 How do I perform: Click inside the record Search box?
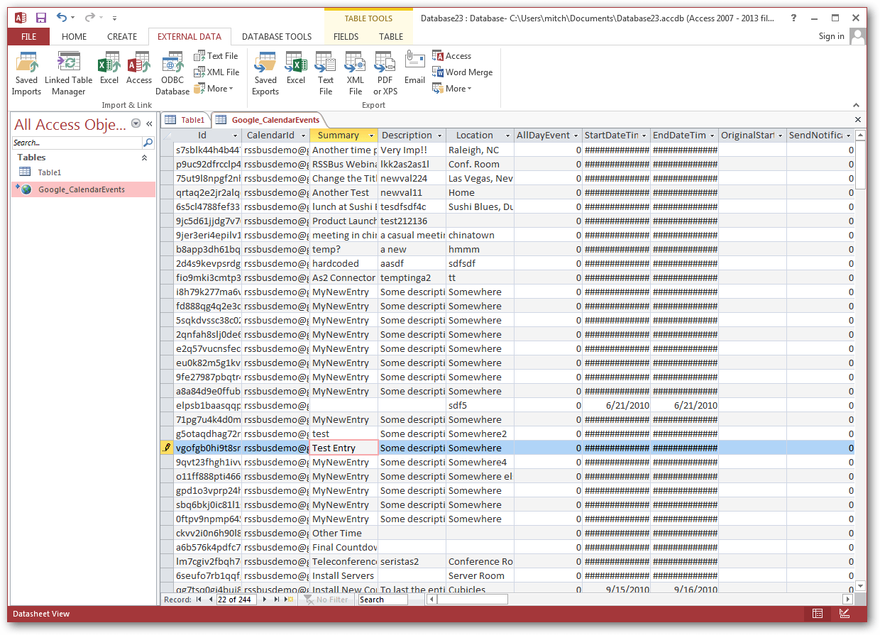tap(382, 599)
